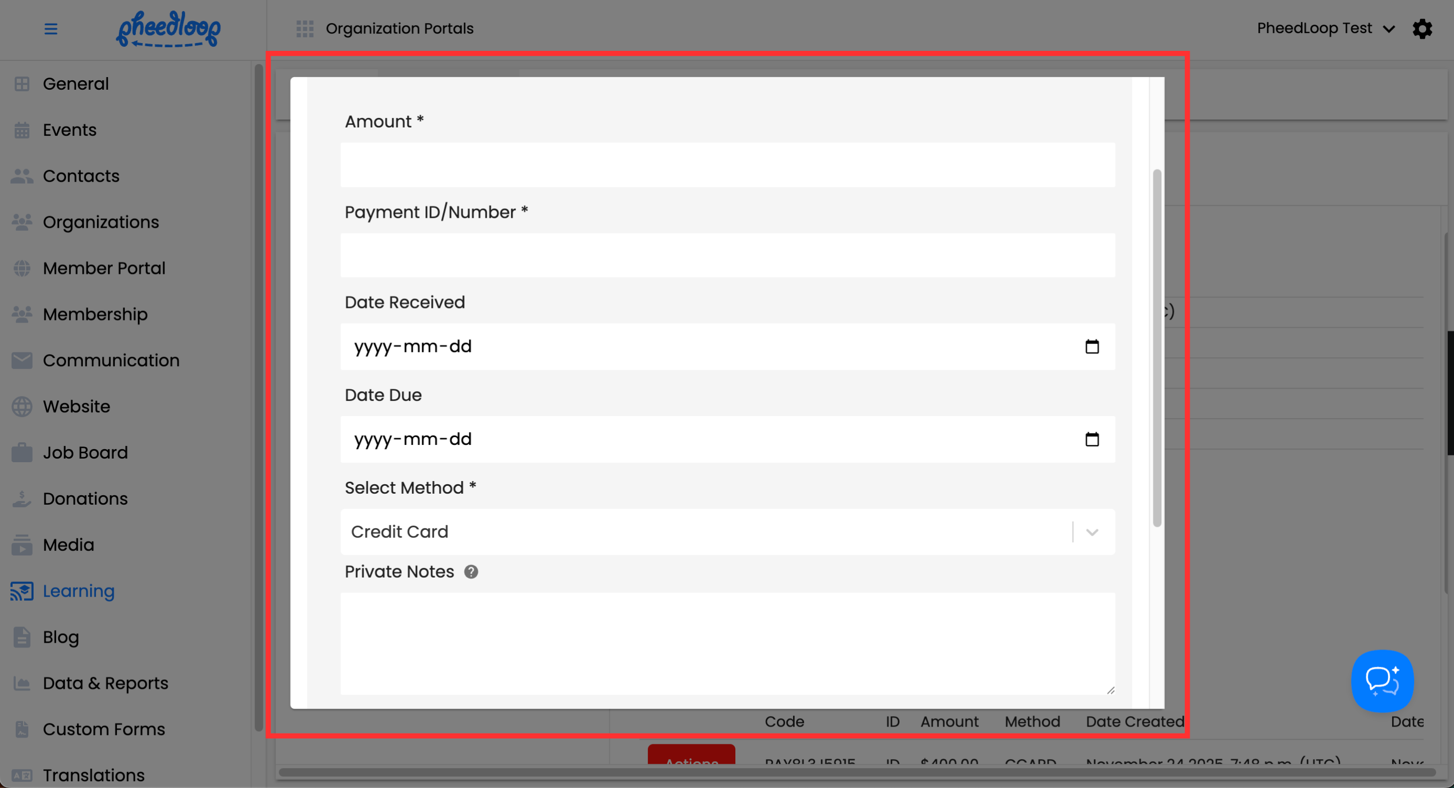
Task: Open Membership in sidebar
Action: point(95,314)
